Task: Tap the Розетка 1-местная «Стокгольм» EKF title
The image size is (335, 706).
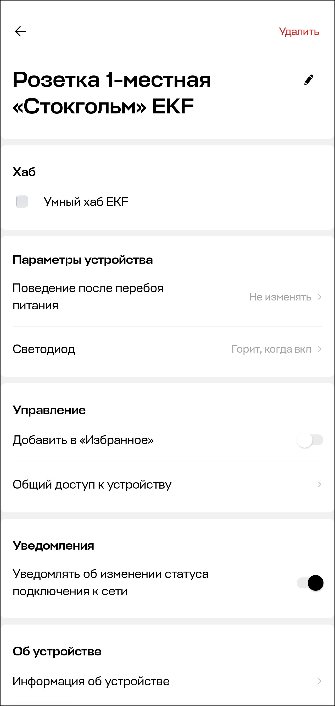Action: pos(112,93)
